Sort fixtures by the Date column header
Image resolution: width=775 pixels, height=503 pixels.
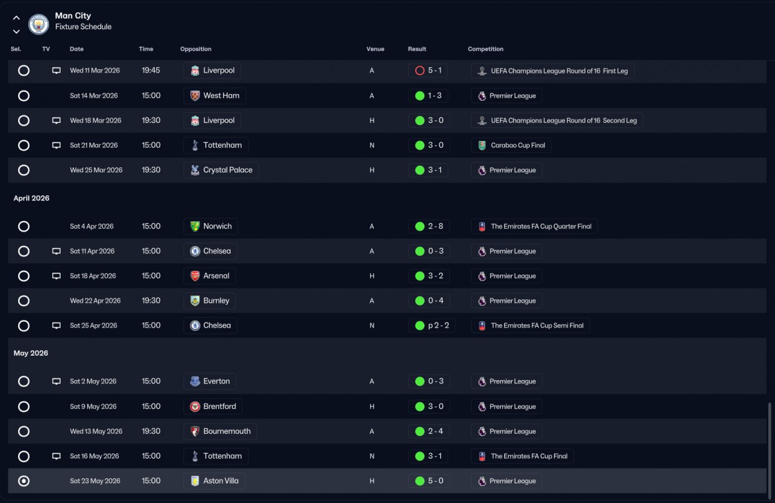click(77, 49)
